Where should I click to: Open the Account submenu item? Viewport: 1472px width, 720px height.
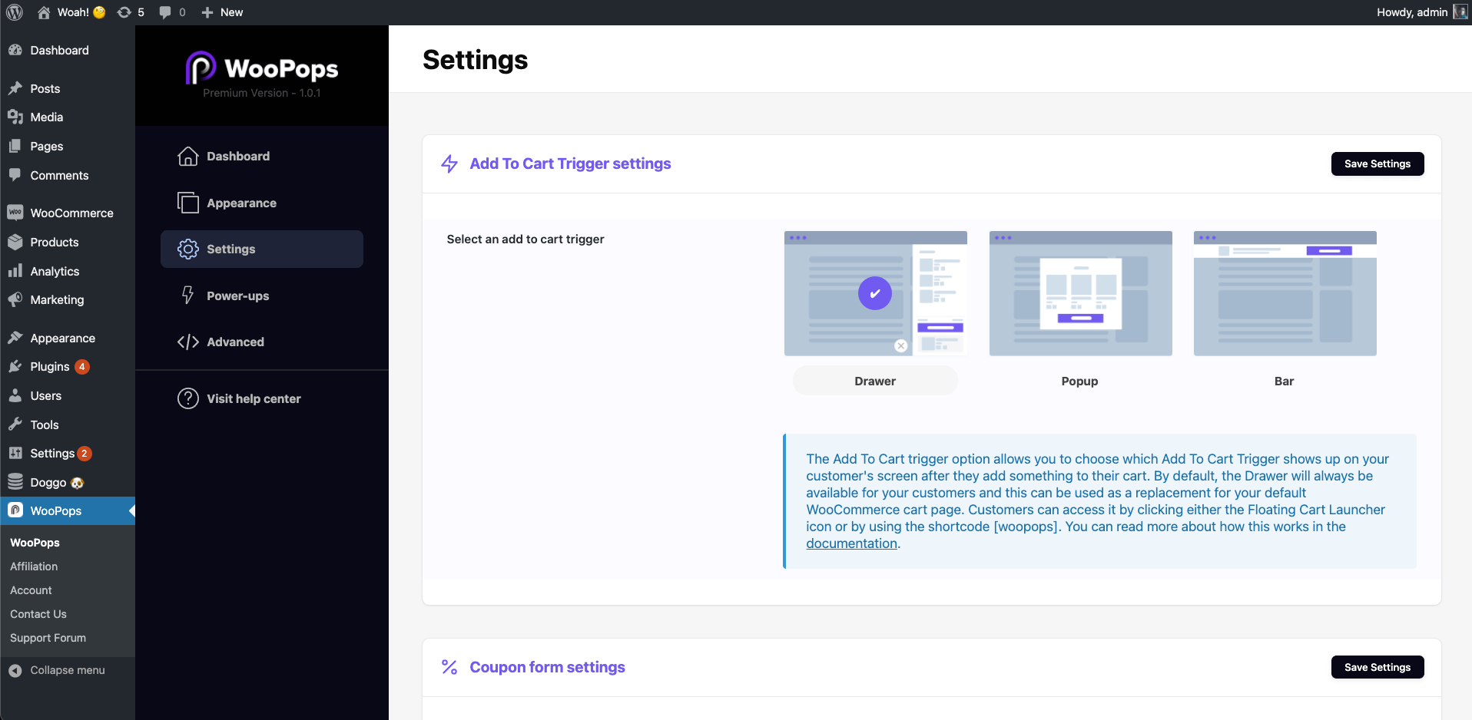(x=31, y=590)
